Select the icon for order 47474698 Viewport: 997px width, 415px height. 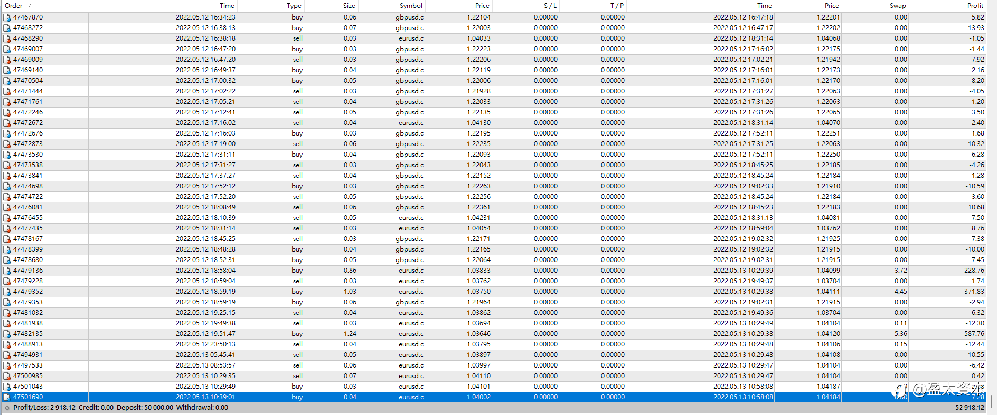pyautogui.click(x=7, y=186)
